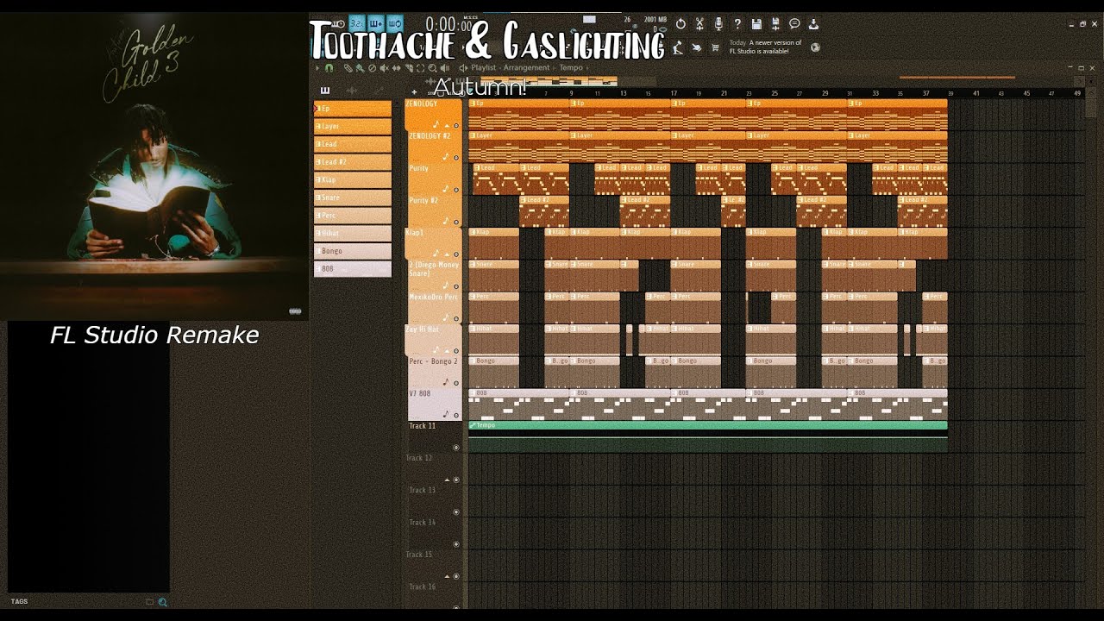Open the Tempo breadcrumb dropdown

pyautogui.click(x=570, y=67)
